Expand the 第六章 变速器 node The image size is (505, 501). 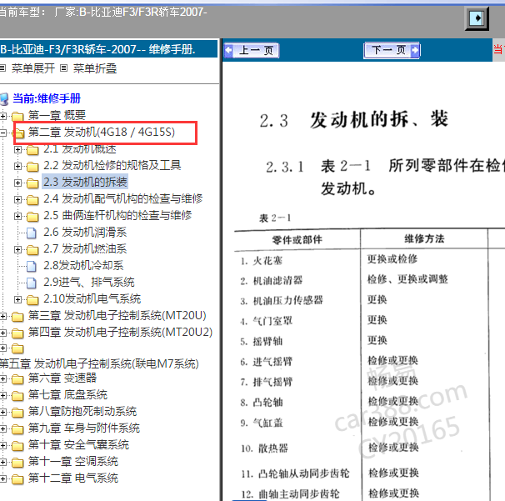pyautogui.click(x=2, y=379)
